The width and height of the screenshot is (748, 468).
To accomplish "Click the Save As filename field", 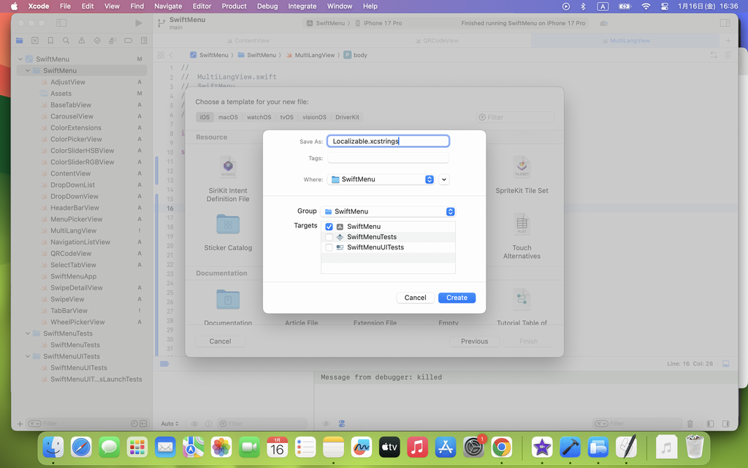I will pos(387,141).
